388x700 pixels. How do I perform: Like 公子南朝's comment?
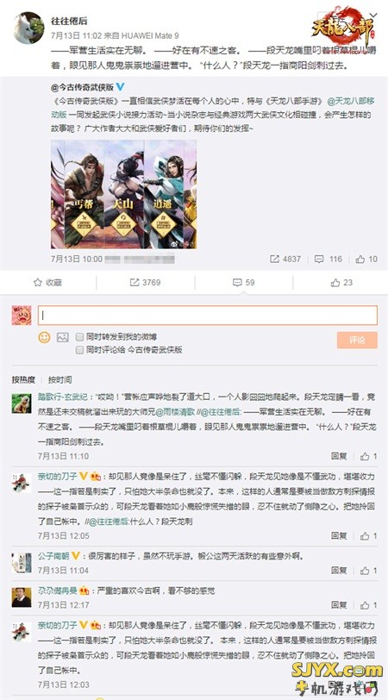tap(365, 571)
